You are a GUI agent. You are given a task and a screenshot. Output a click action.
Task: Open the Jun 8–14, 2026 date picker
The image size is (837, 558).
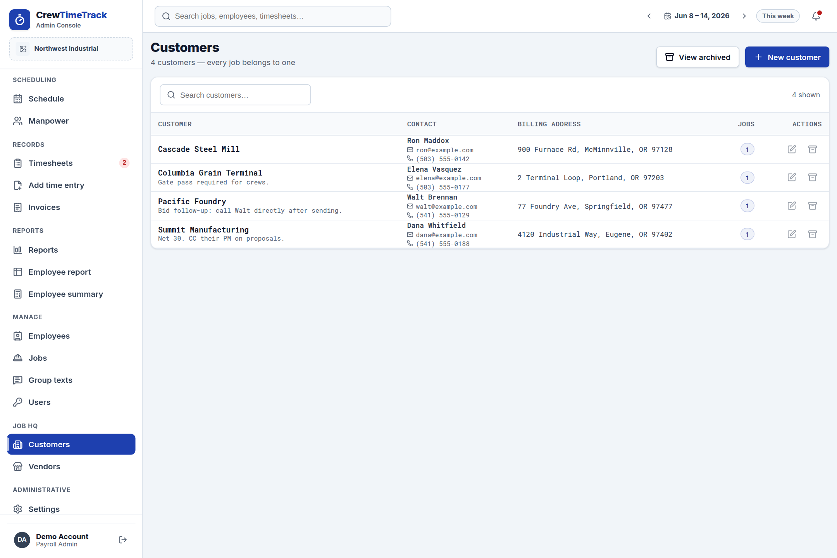pos(697,16)
